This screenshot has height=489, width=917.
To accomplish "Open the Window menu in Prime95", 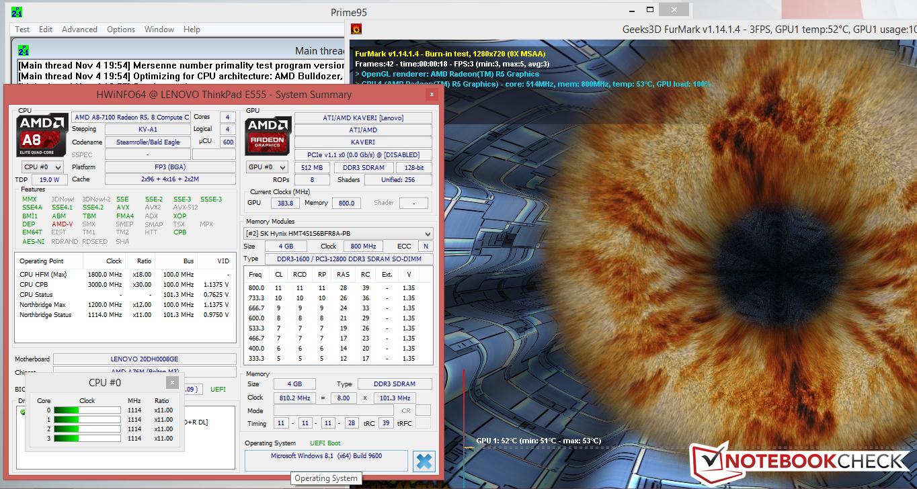I will pos(159,30).
